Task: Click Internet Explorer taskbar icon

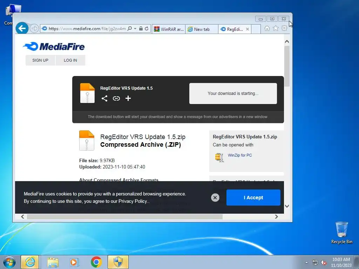Action: coord(30,262)
